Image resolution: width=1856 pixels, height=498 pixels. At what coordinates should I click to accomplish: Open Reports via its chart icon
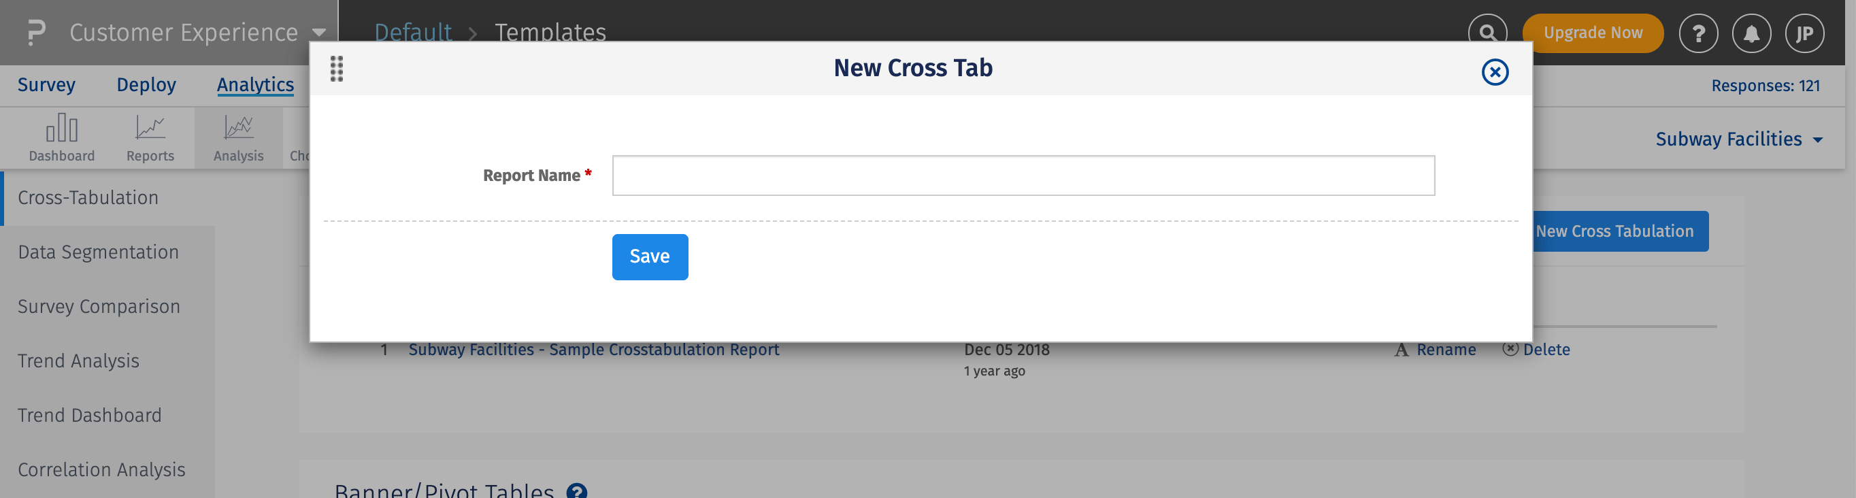pyautogui.click(x=150, y=137)
